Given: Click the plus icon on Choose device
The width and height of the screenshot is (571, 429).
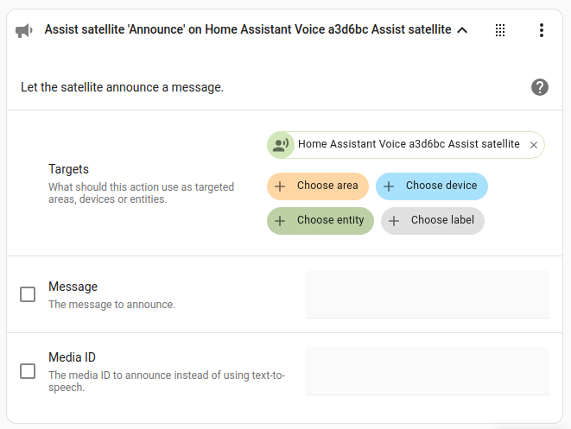Looking at the screenshot, I should click(x=389, y=186).
